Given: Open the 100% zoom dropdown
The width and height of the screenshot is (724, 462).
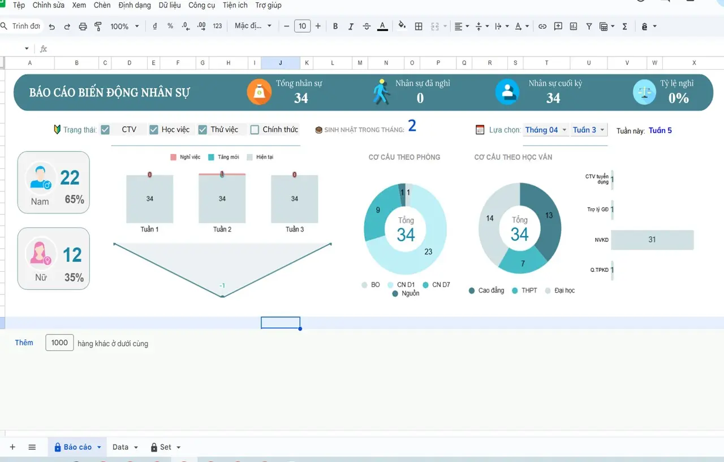Looking at the screenshot, I should 124,26.
